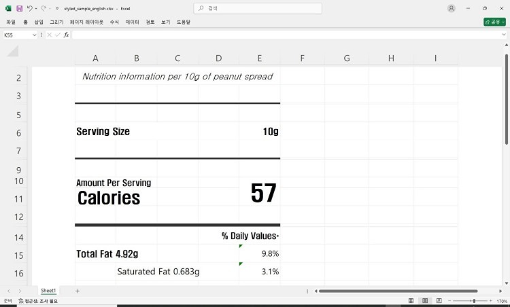The width and height of the screenshot is (510, 307).
Task: Click the Insert Function fx icon
Action: pos(66,35)
